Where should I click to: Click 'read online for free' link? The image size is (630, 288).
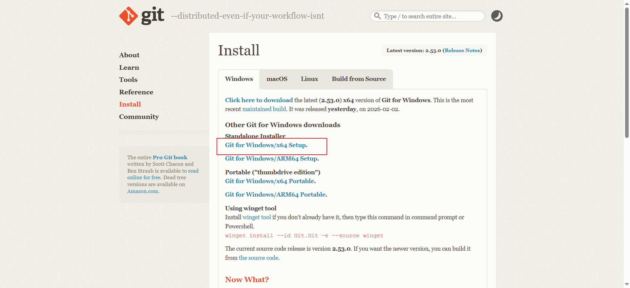163,174
